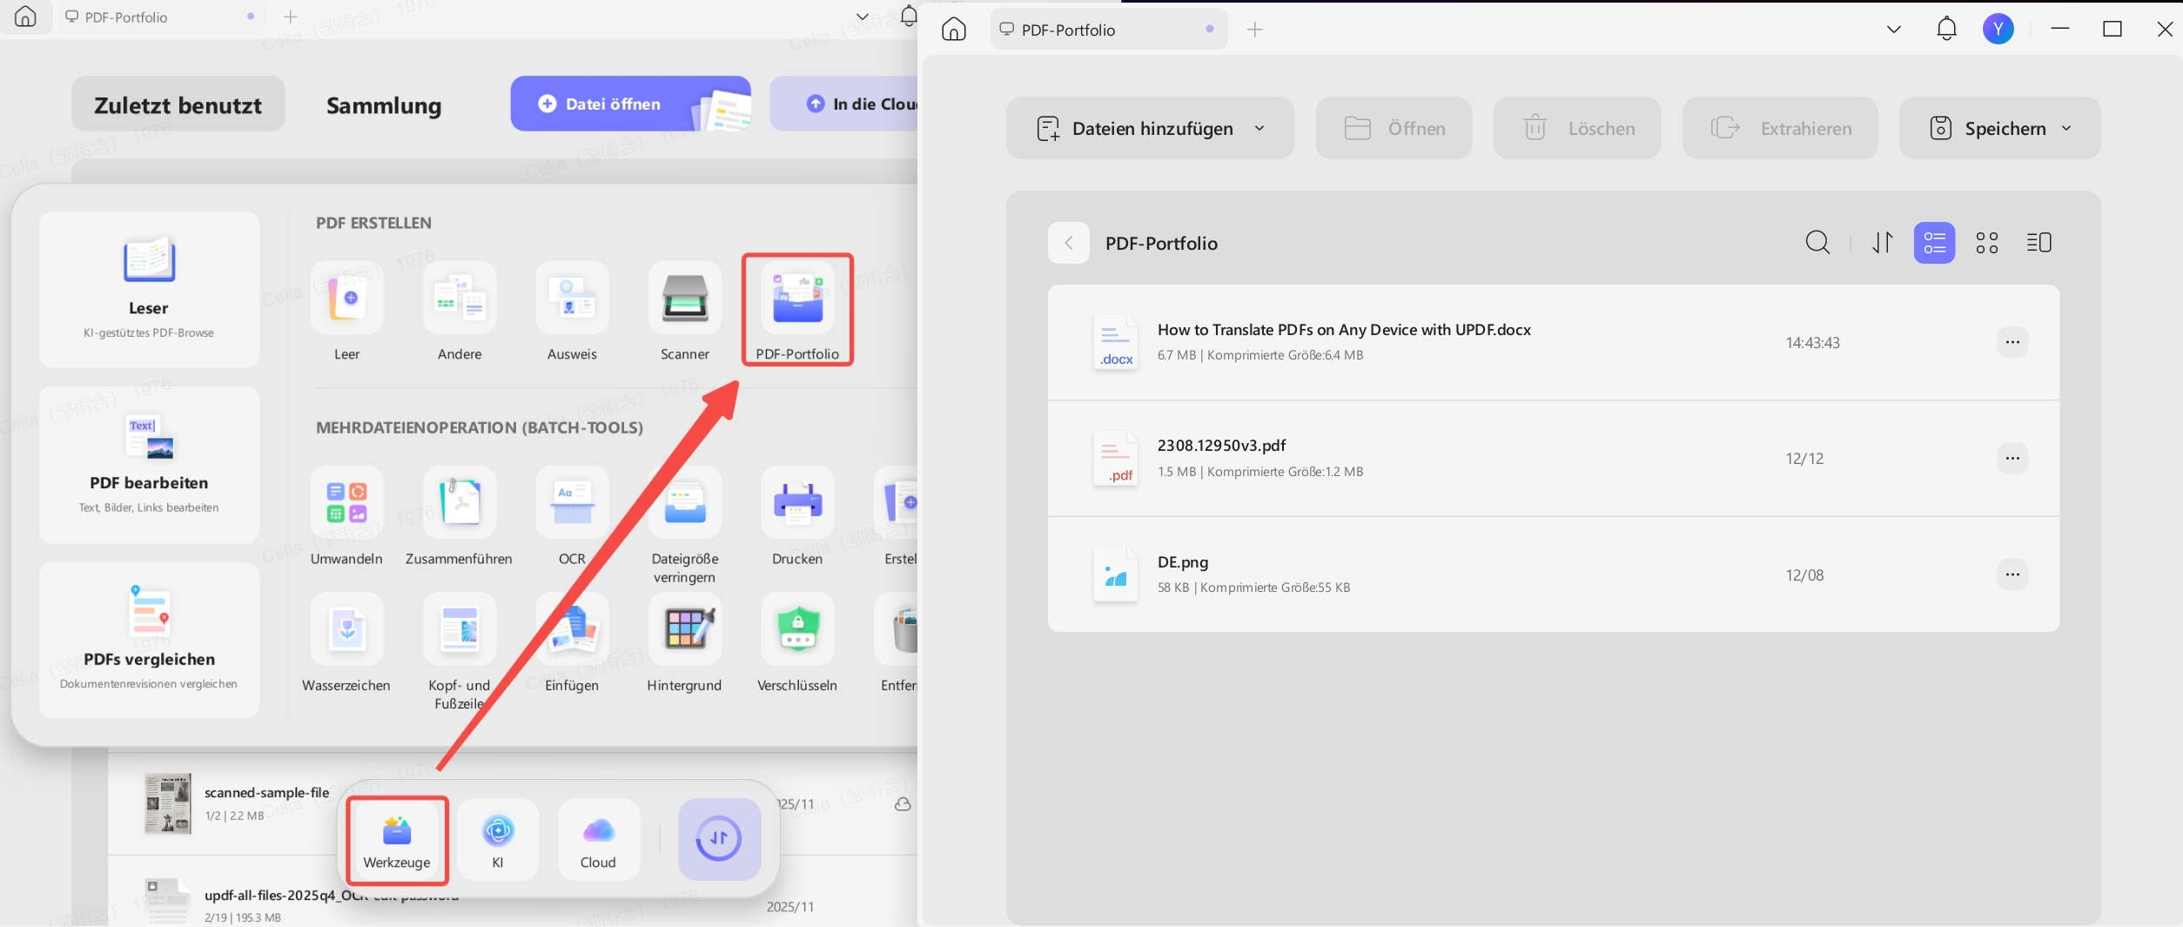Select the 2308.12950v3.pdf file row

coord(1554,459)
